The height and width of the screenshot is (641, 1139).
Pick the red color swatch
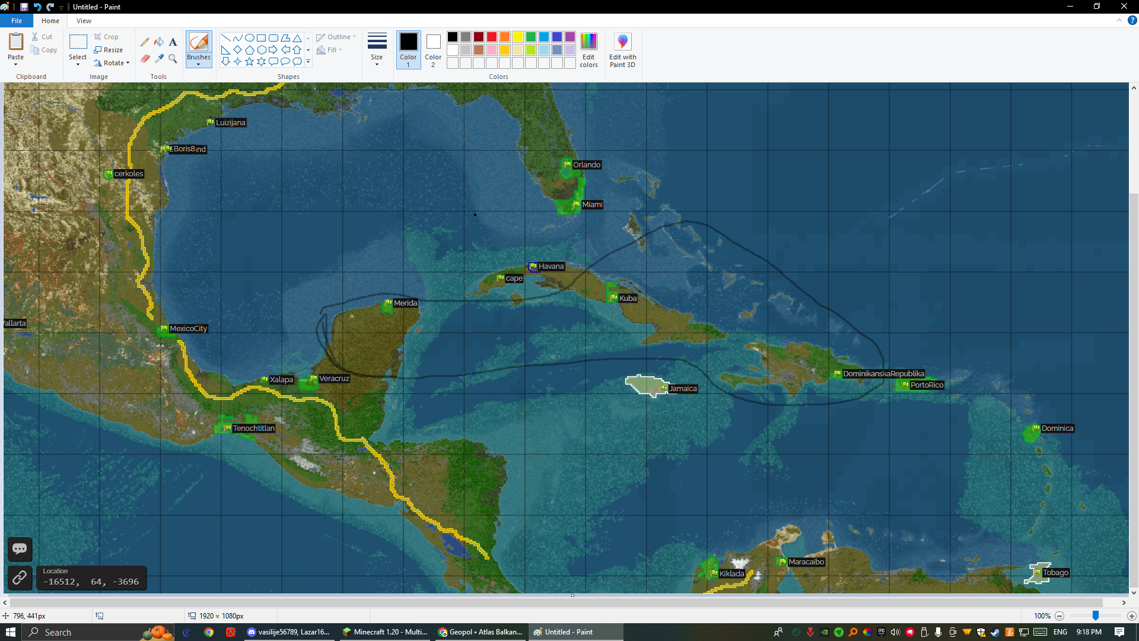coord(492,37)
